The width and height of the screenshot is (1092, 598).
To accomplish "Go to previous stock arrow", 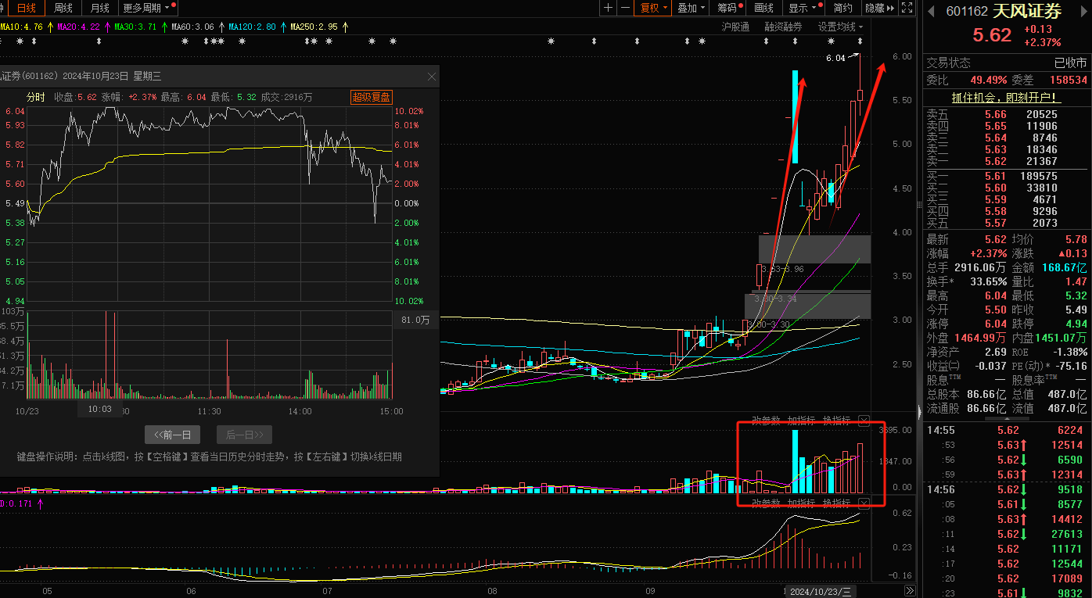I will tap(931, 12).
